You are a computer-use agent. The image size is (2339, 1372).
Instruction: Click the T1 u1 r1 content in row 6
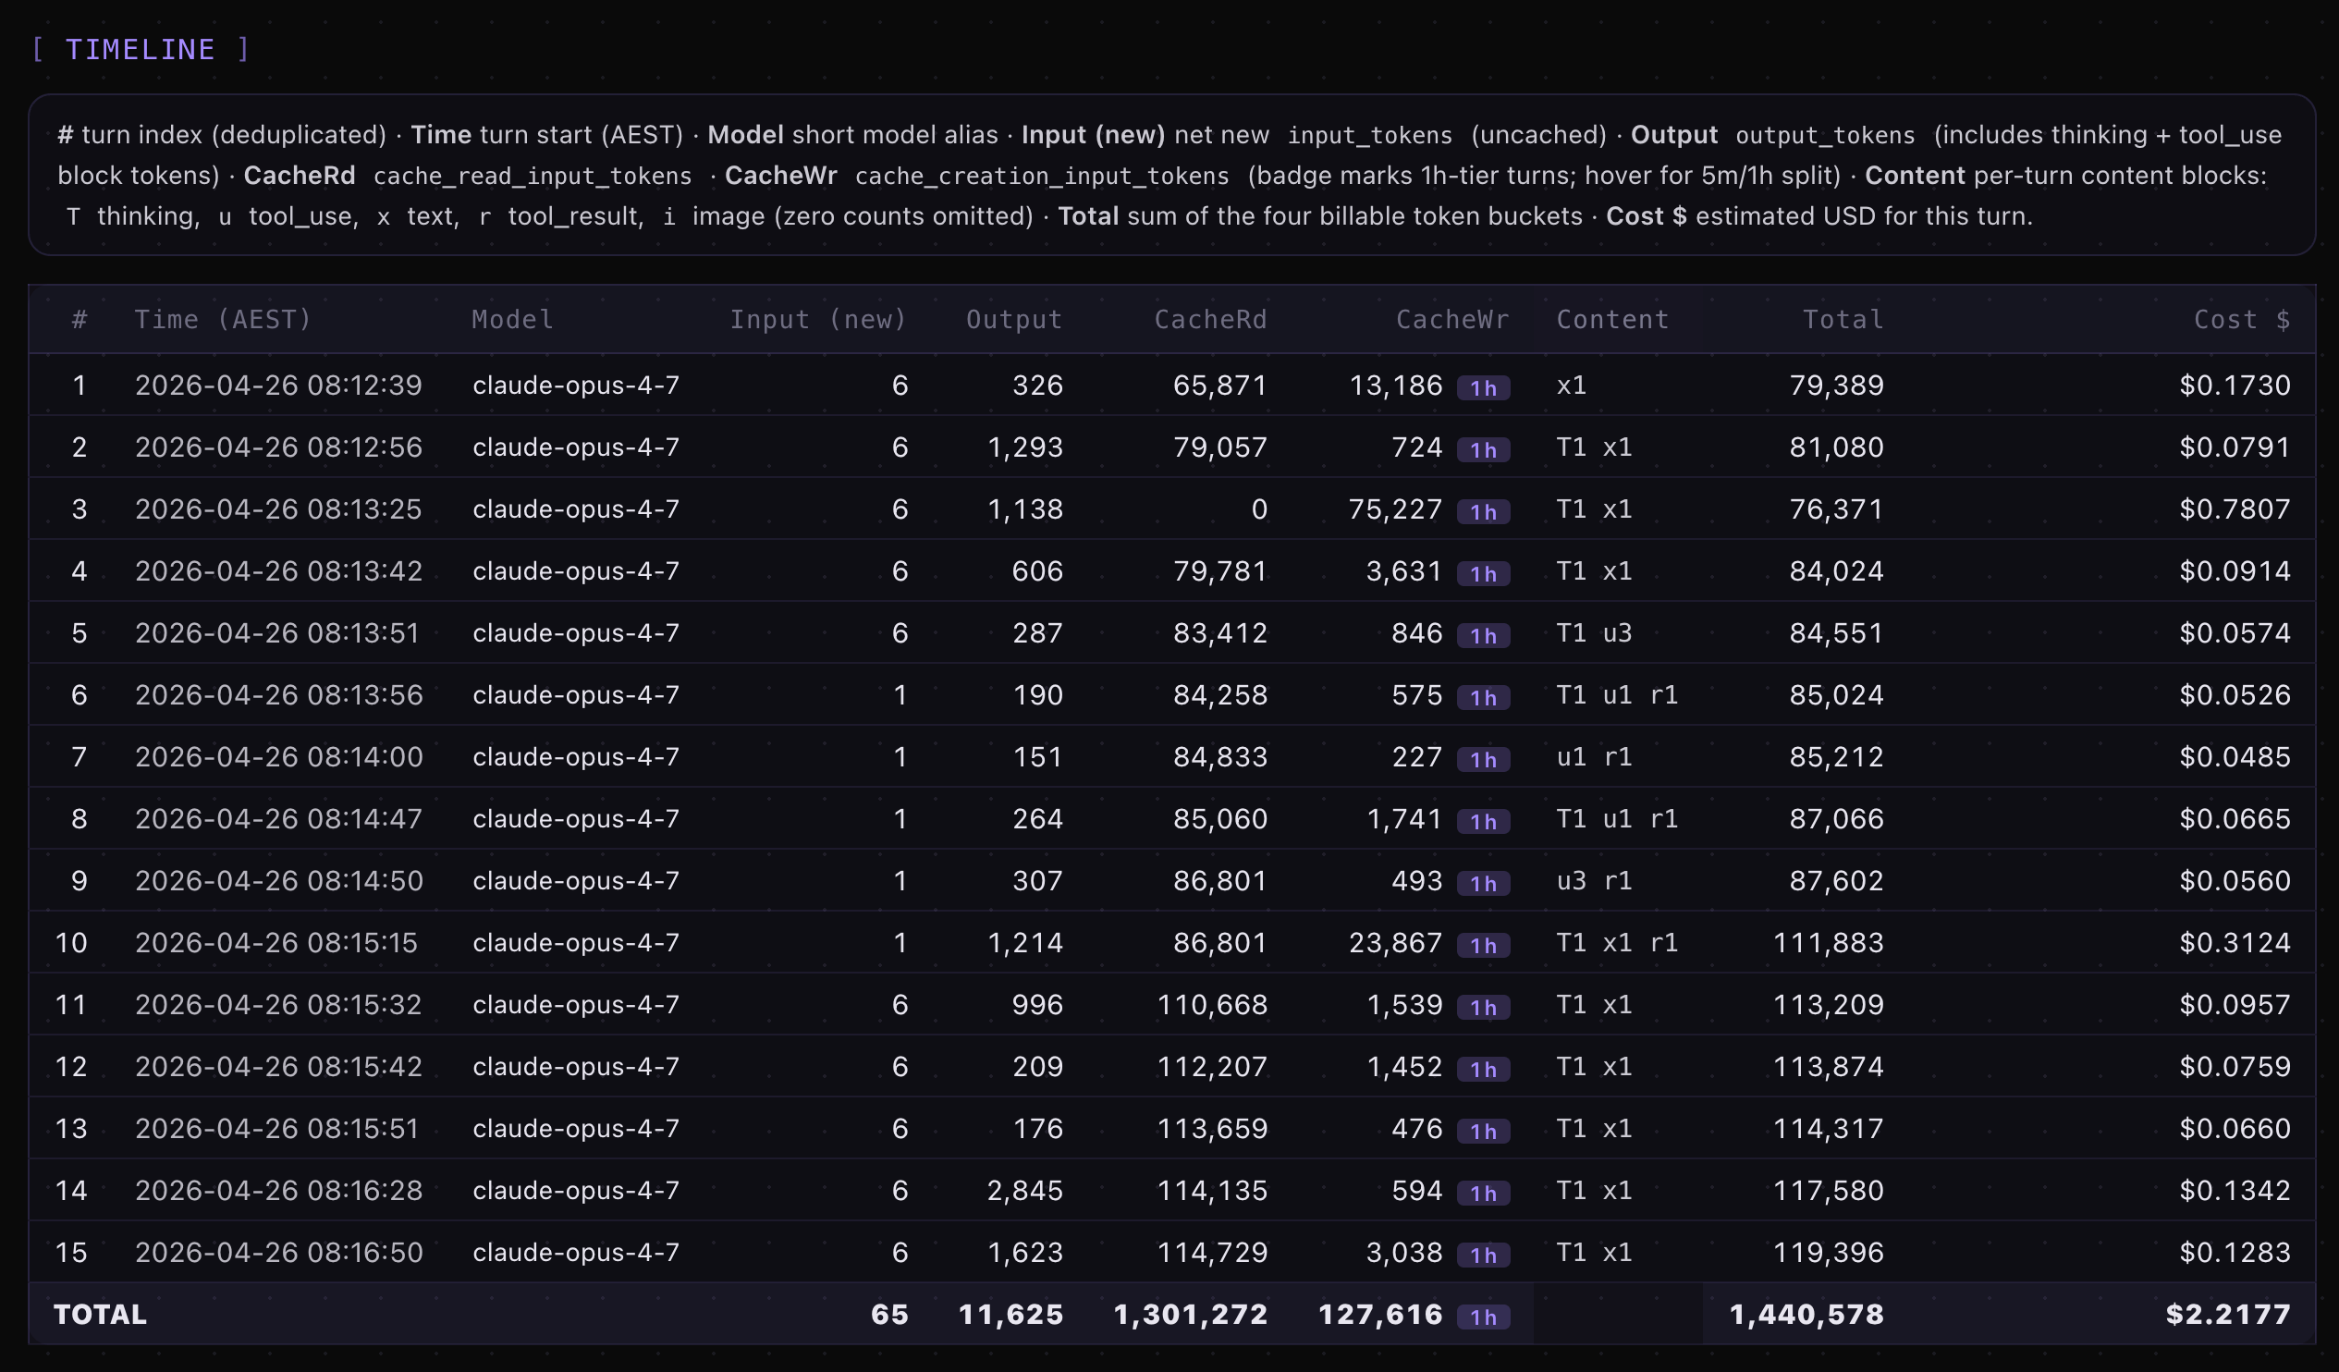[x=1616, y=694]
